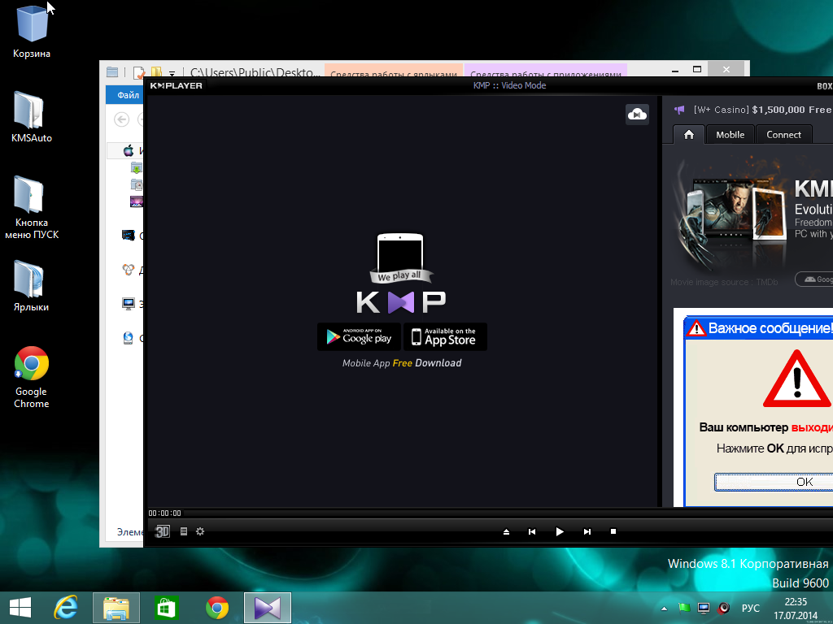
Task: Click the KMPlayer taskbar button
Action: [x=268, y=608]
